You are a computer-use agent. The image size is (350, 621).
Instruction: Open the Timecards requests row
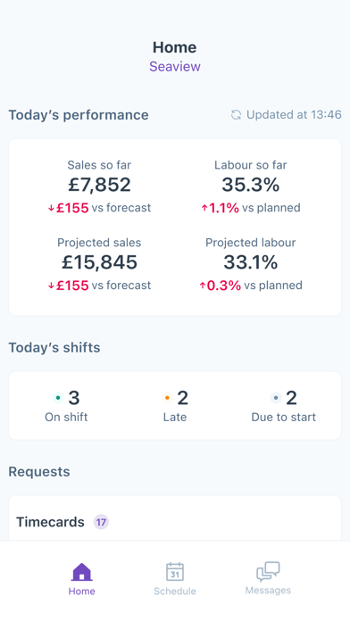pyautogui.click(x=175, y=522)
